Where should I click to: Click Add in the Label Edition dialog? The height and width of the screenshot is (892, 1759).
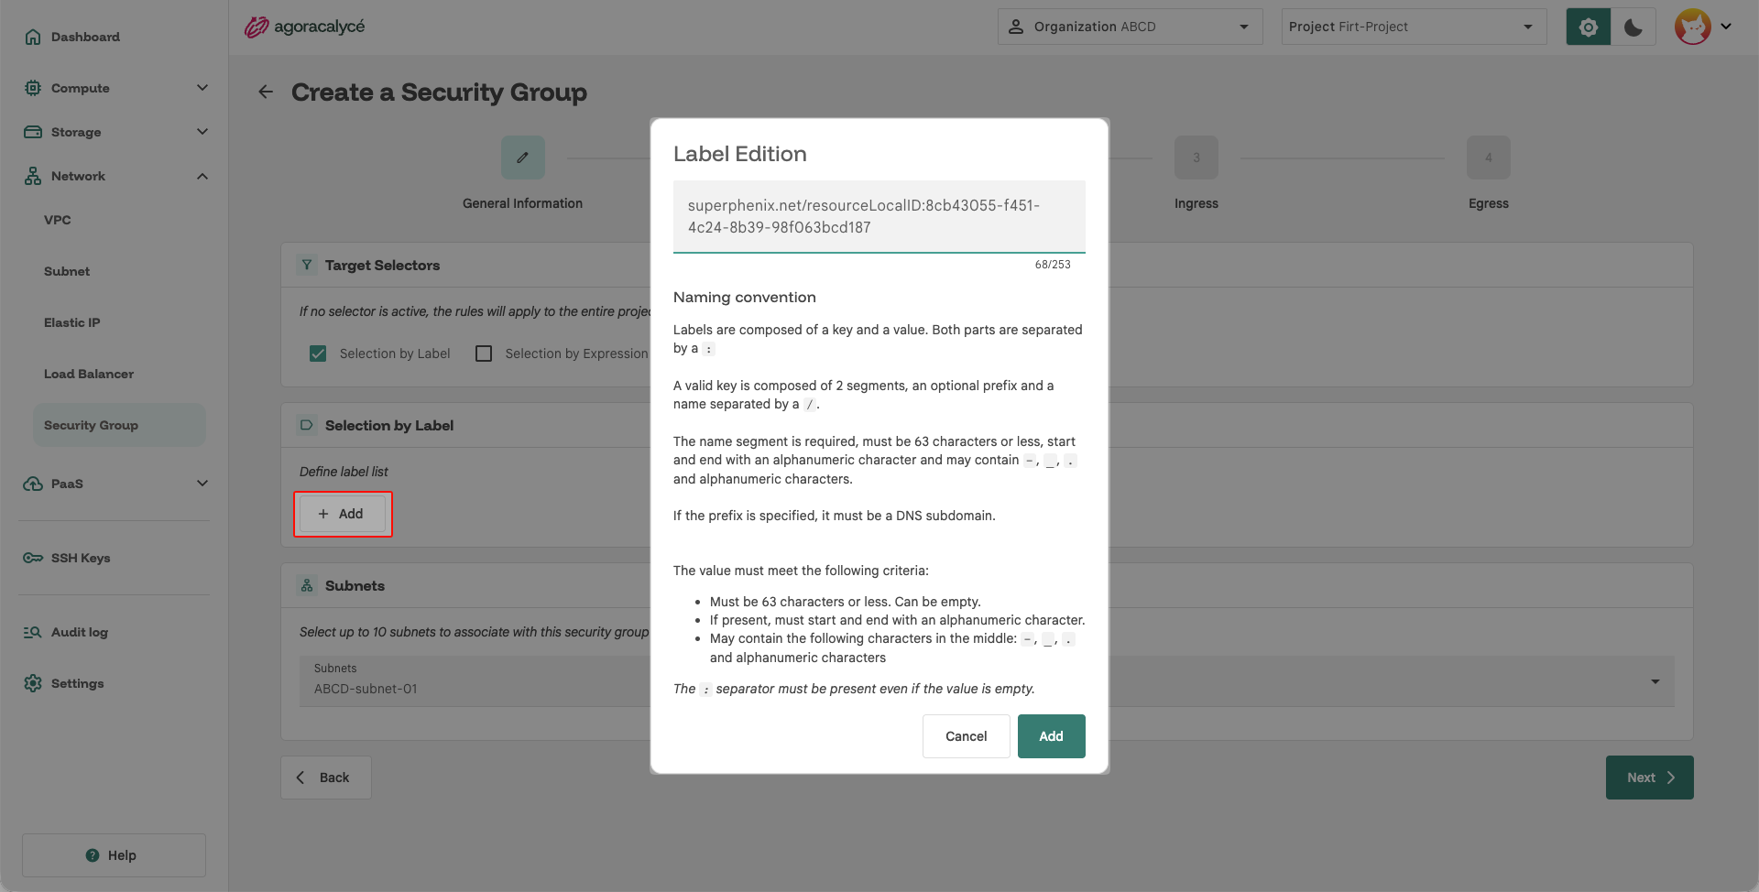coord(1052,736)
